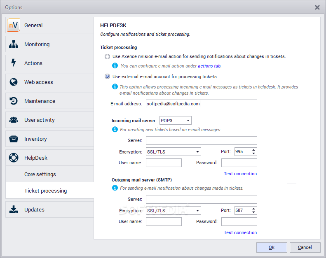Open the Web access options section
The height and width of the screenshot is (258, 326).
click(49, 82)
